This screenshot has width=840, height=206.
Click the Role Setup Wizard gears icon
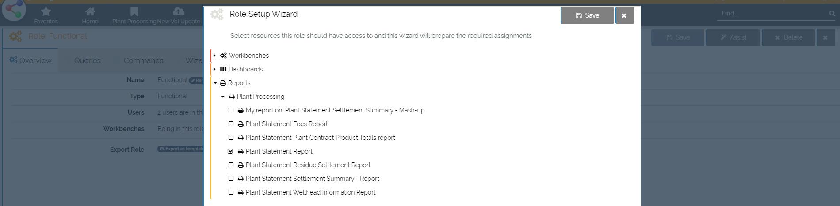click(x=217, y=15)
